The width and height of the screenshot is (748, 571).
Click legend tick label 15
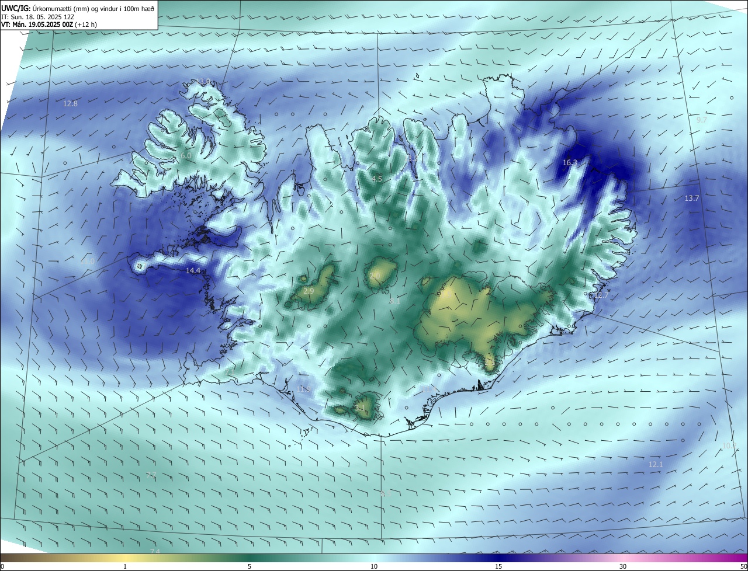(498, 566)
